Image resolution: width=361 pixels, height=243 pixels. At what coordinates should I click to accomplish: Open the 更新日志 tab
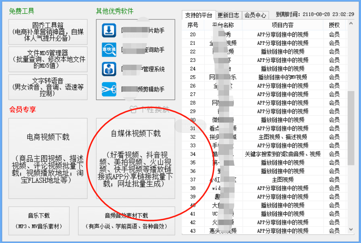click(x=228, y=15)
